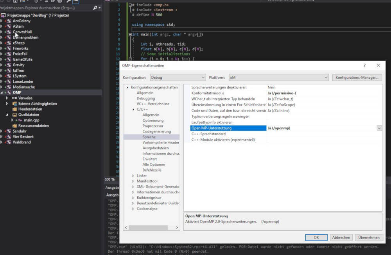The image size is (391, 255).
Task: Open the Konfiguration dropdown showing Debug
Action: pyautogui.click(x=178, y=78)
